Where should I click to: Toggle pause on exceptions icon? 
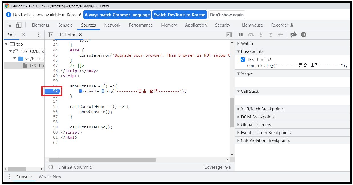tap(304, 35)
